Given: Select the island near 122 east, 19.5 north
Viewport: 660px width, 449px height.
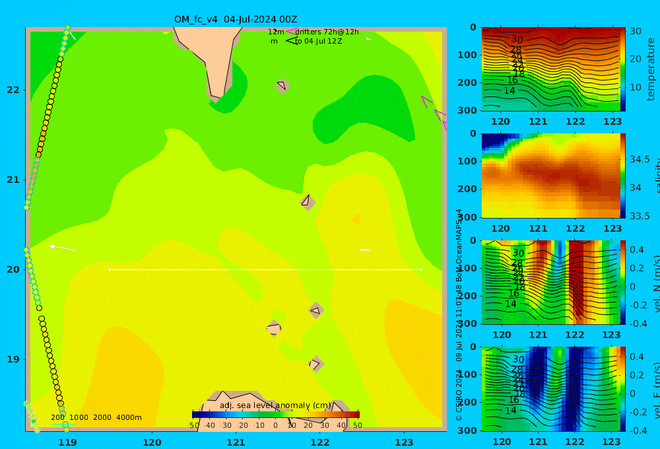Looking at the screenshot, I should tap(316, 310).
